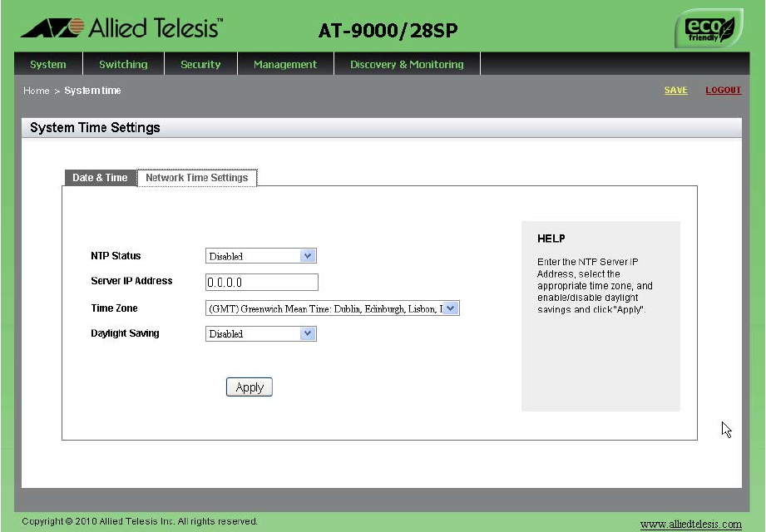Click the Allied Telesis logo

[x=121, y=27]
